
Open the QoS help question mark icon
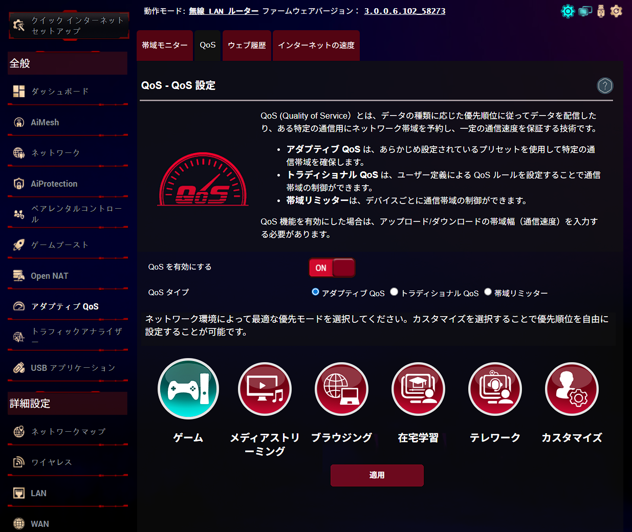point(605,85)
